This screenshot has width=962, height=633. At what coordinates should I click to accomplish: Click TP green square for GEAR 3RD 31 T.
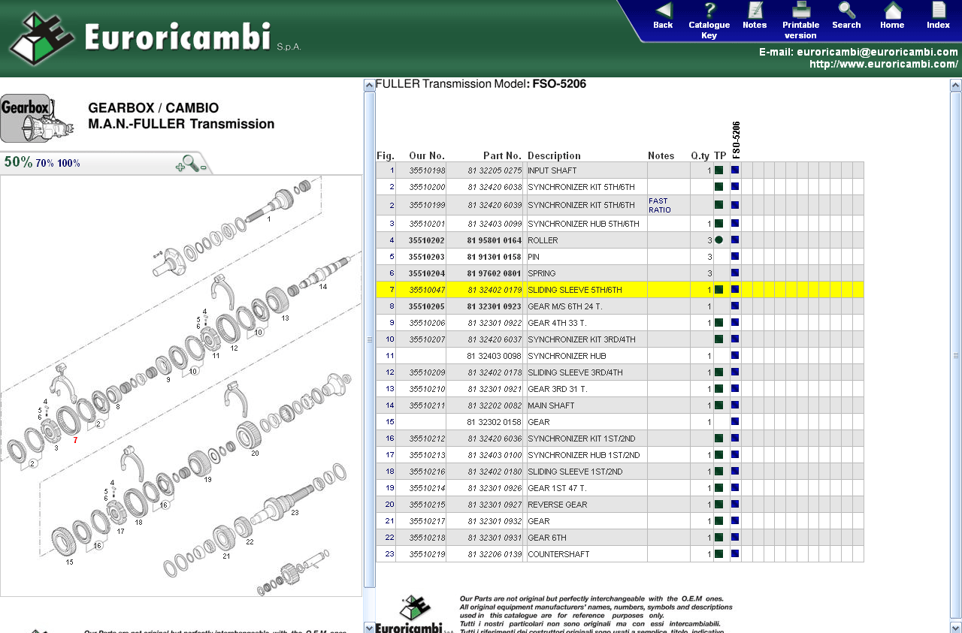click(718, 389)
